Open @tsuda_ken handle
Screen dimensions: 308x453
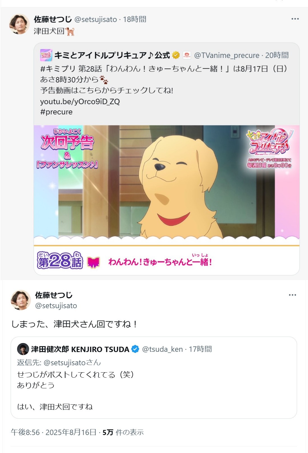point(162,349)
